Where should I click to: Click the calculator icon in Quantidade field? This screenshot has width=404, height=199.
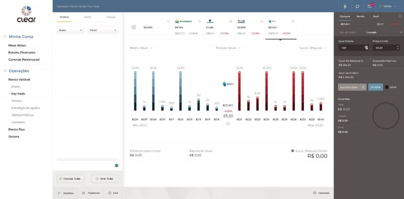[366, 48]
